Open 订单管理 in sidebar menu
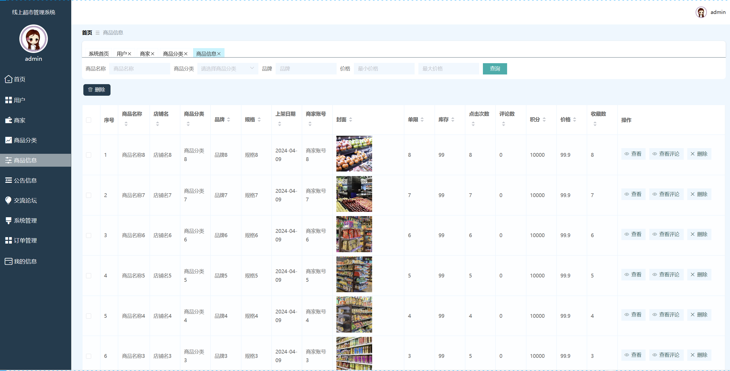730x371 pixels. click(x=25, y=240)
